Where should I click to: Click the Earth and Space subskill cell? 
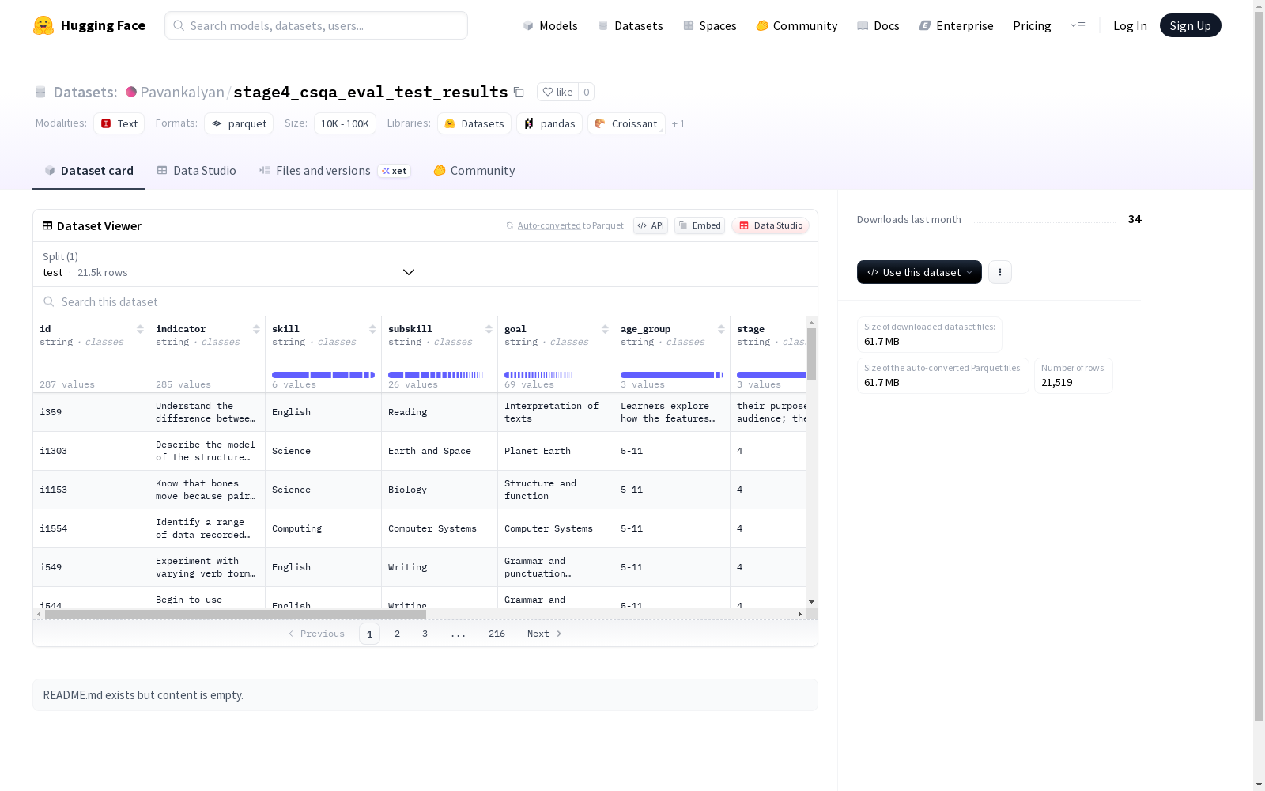(x=440, y=451)
